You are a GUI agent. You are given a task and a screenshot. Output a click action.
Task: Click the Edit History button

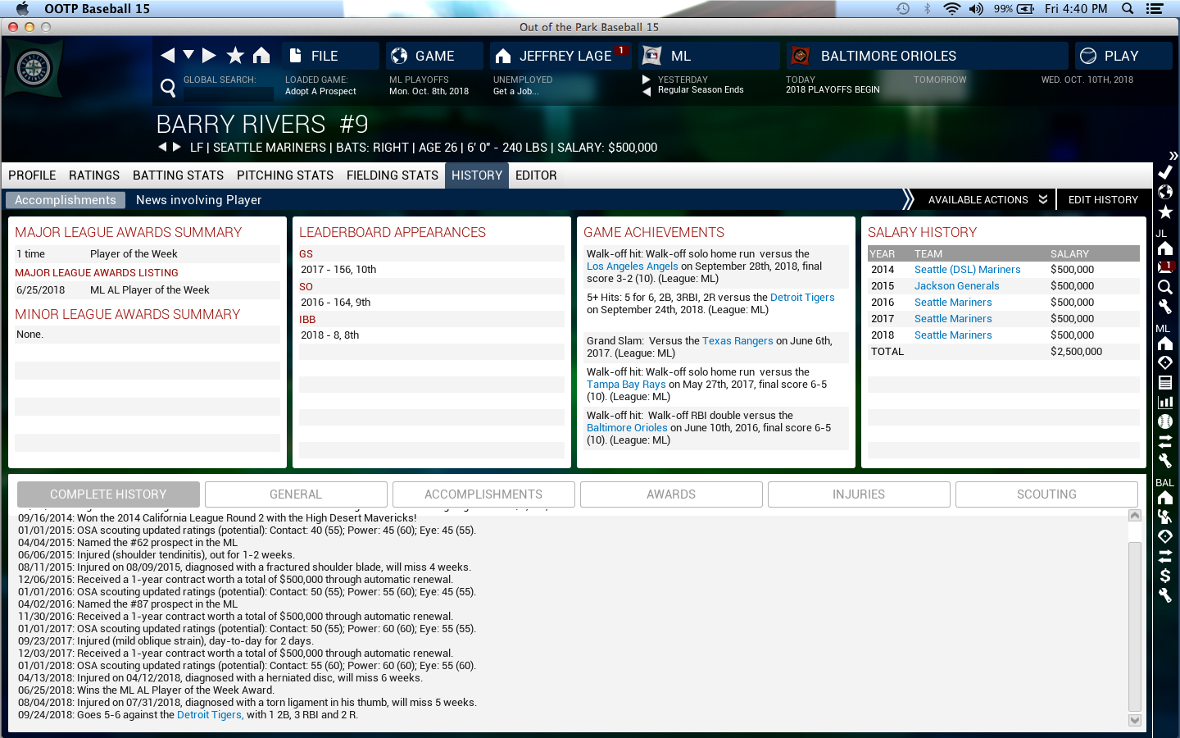click(x=1103, y=199)
